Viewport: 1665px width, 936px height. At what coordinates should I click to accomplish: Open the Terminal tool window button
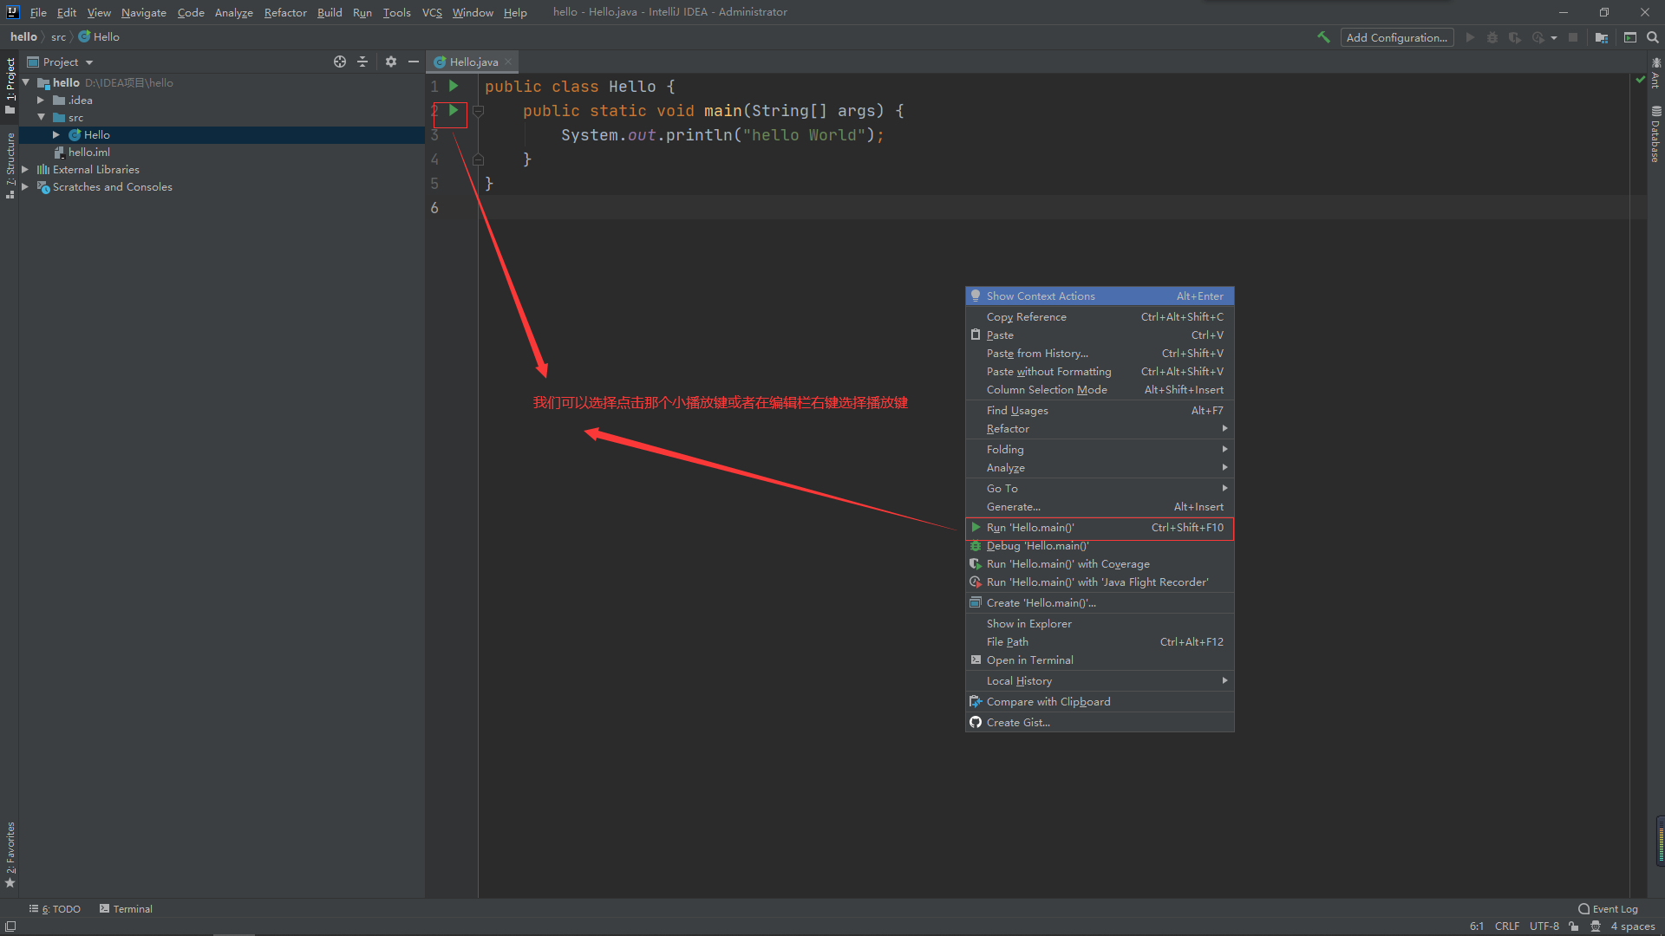(126, 908)
